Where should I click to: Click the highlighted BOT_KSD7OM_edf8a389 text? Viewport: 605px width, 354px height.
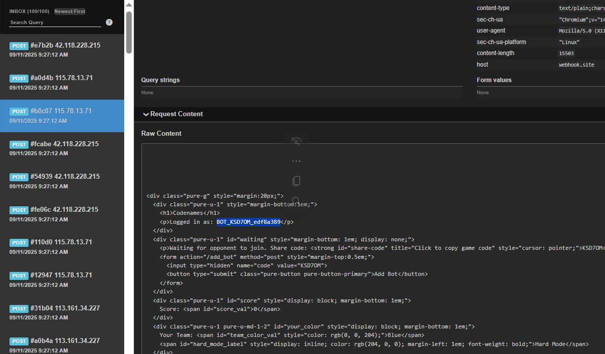pos(248,222)
